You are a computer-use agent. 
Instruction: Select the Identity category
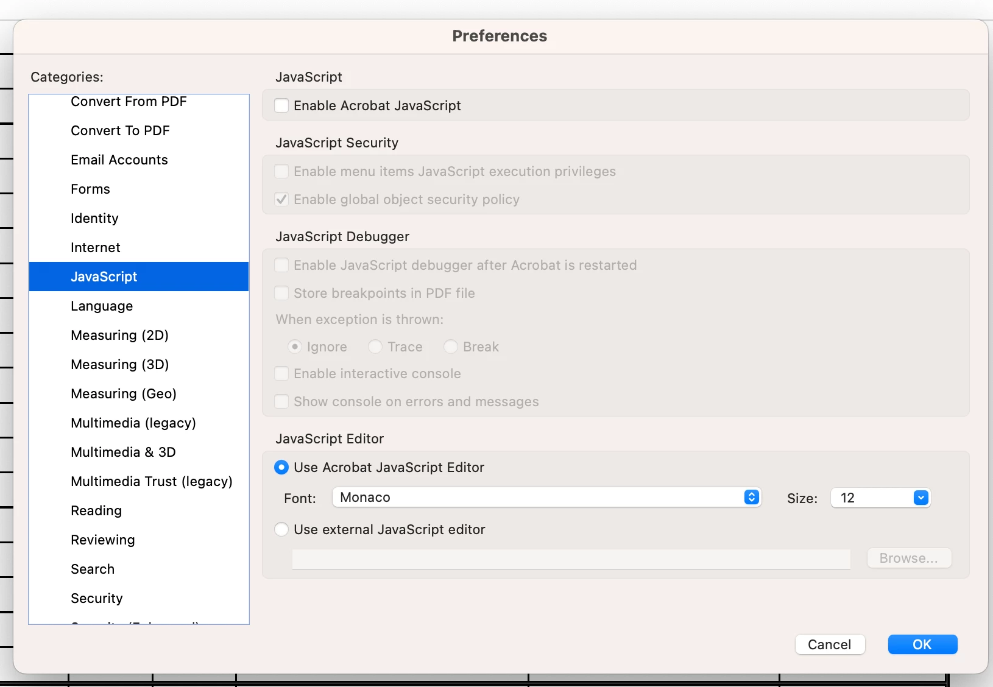[x=139, y=218]
